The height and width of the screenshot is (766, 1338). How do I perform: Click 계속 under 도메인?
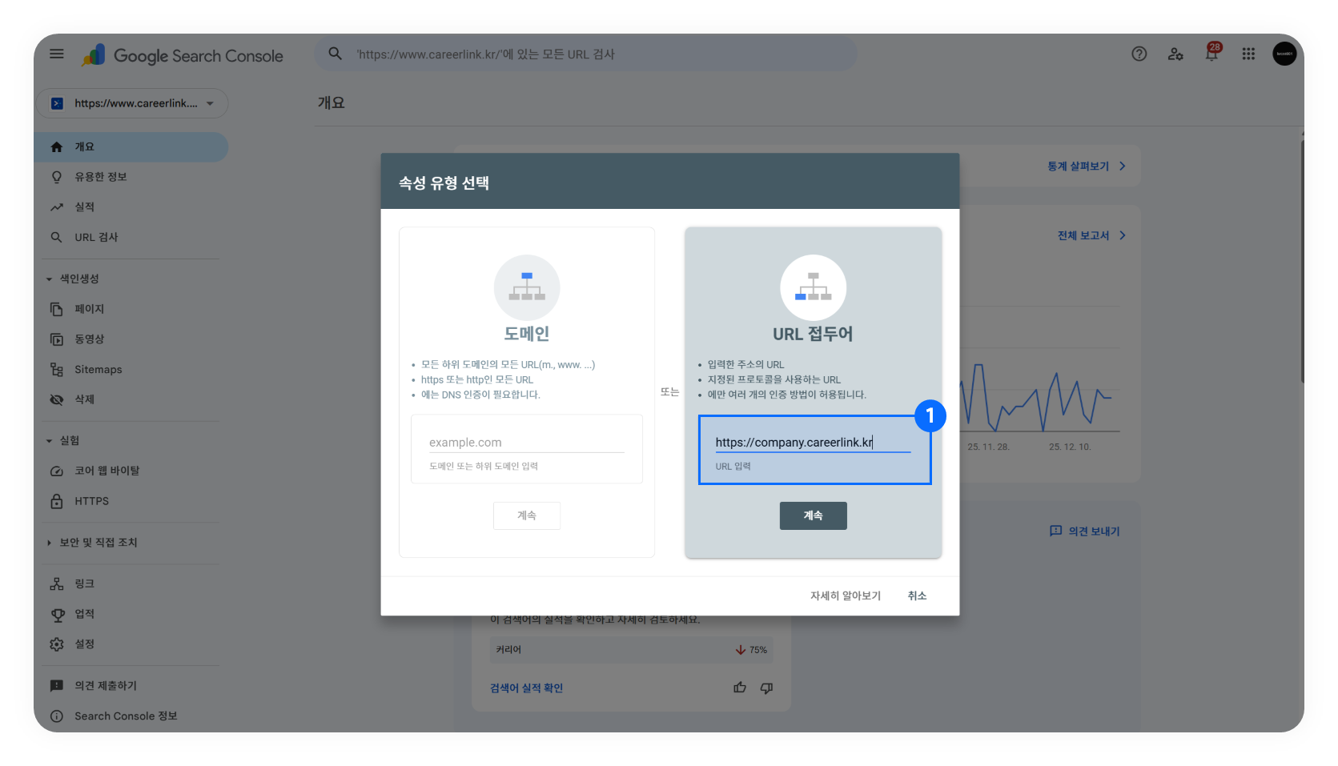coord(526,515)
